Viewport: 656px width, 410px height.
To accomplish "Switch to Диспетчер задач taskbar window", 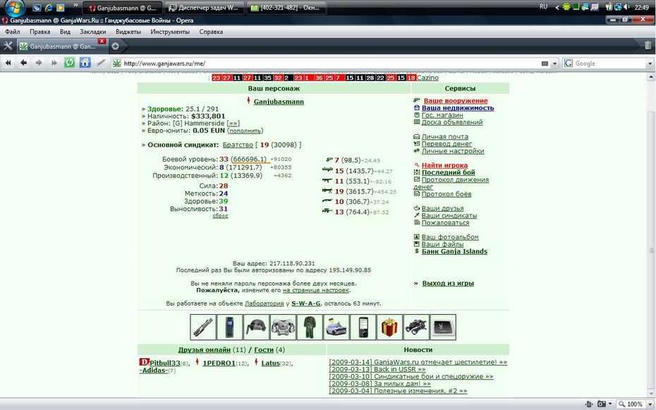I will pos(203,8).
